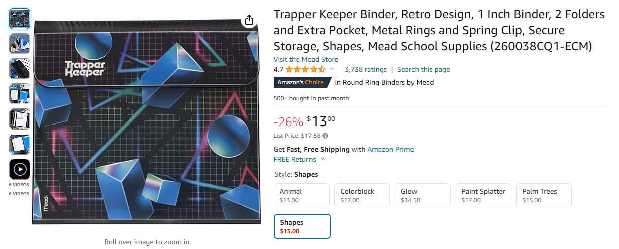The image size is (619, 249).
Task: Select the Colorblock style option
Action: click(x=362, y=195)
